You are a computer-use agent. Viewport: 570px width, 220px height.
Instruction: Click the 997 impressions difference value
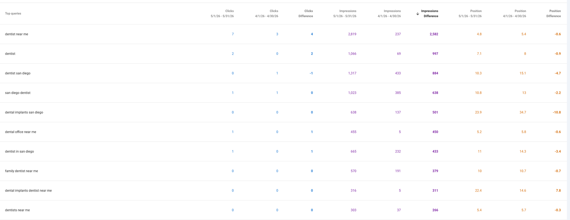435,54
